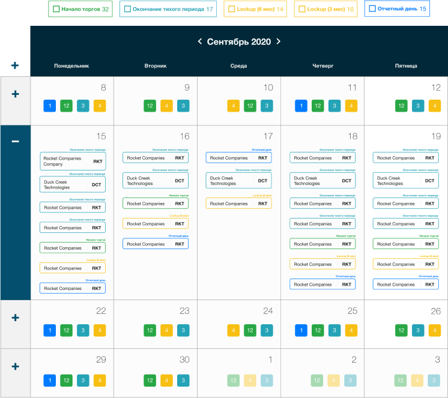448x398 pixels.
Task: Open Duck Creek Technologies card on September 15
Action: (x=73, y=184)
